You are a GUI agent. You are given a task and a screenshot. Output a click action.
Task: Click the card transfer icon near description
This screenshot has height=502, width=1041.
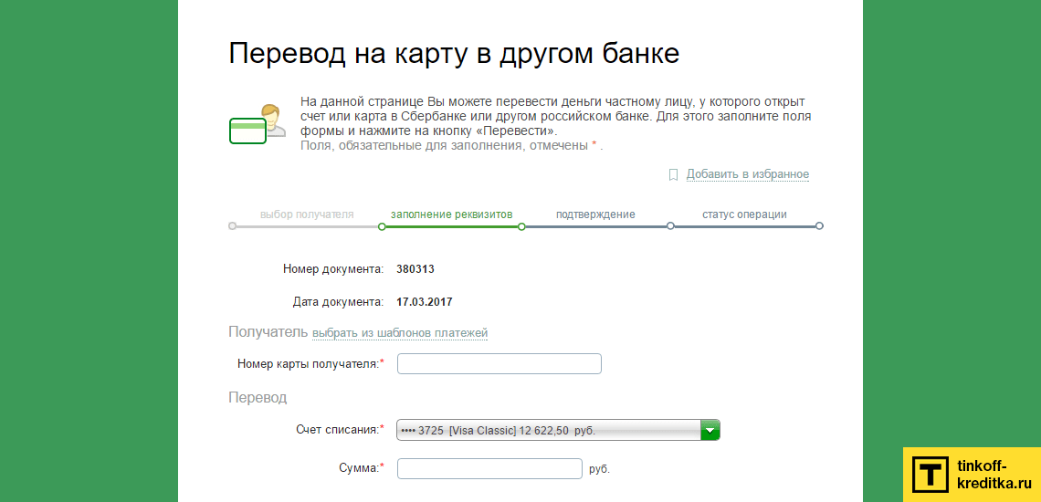[258, 123]
